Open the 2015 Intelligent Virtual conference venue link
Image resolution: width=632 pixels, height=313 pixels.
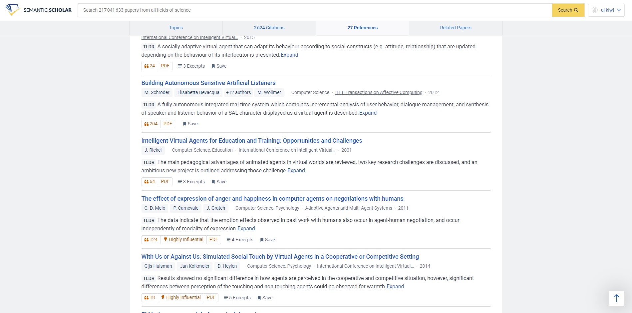pos(189,38)
